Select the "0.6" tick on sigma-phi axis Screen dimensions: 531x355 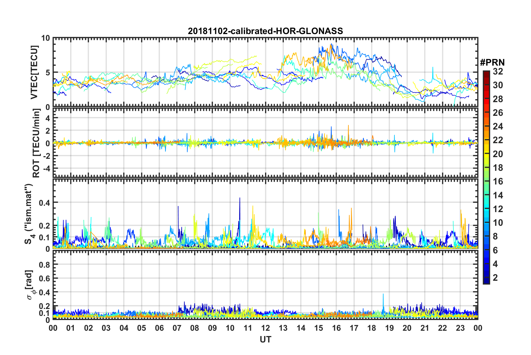pyautogui.click(x=44, y=278)
